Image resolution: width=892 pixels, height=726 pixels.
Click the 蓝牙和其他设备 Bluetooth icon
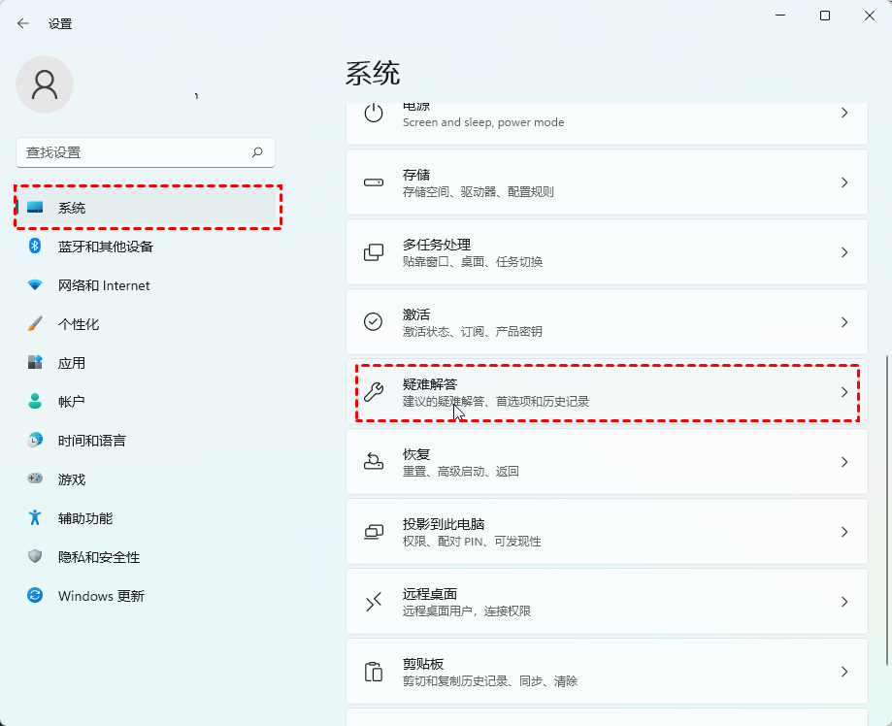[x=35, y=247]
